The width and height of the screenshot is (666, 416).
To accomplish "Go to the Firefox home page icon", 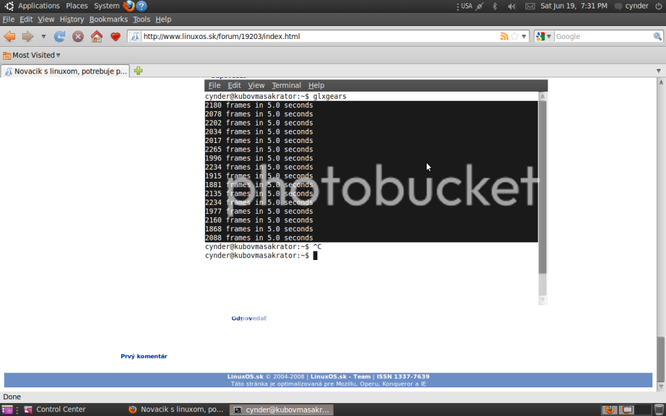I will 96,36.
